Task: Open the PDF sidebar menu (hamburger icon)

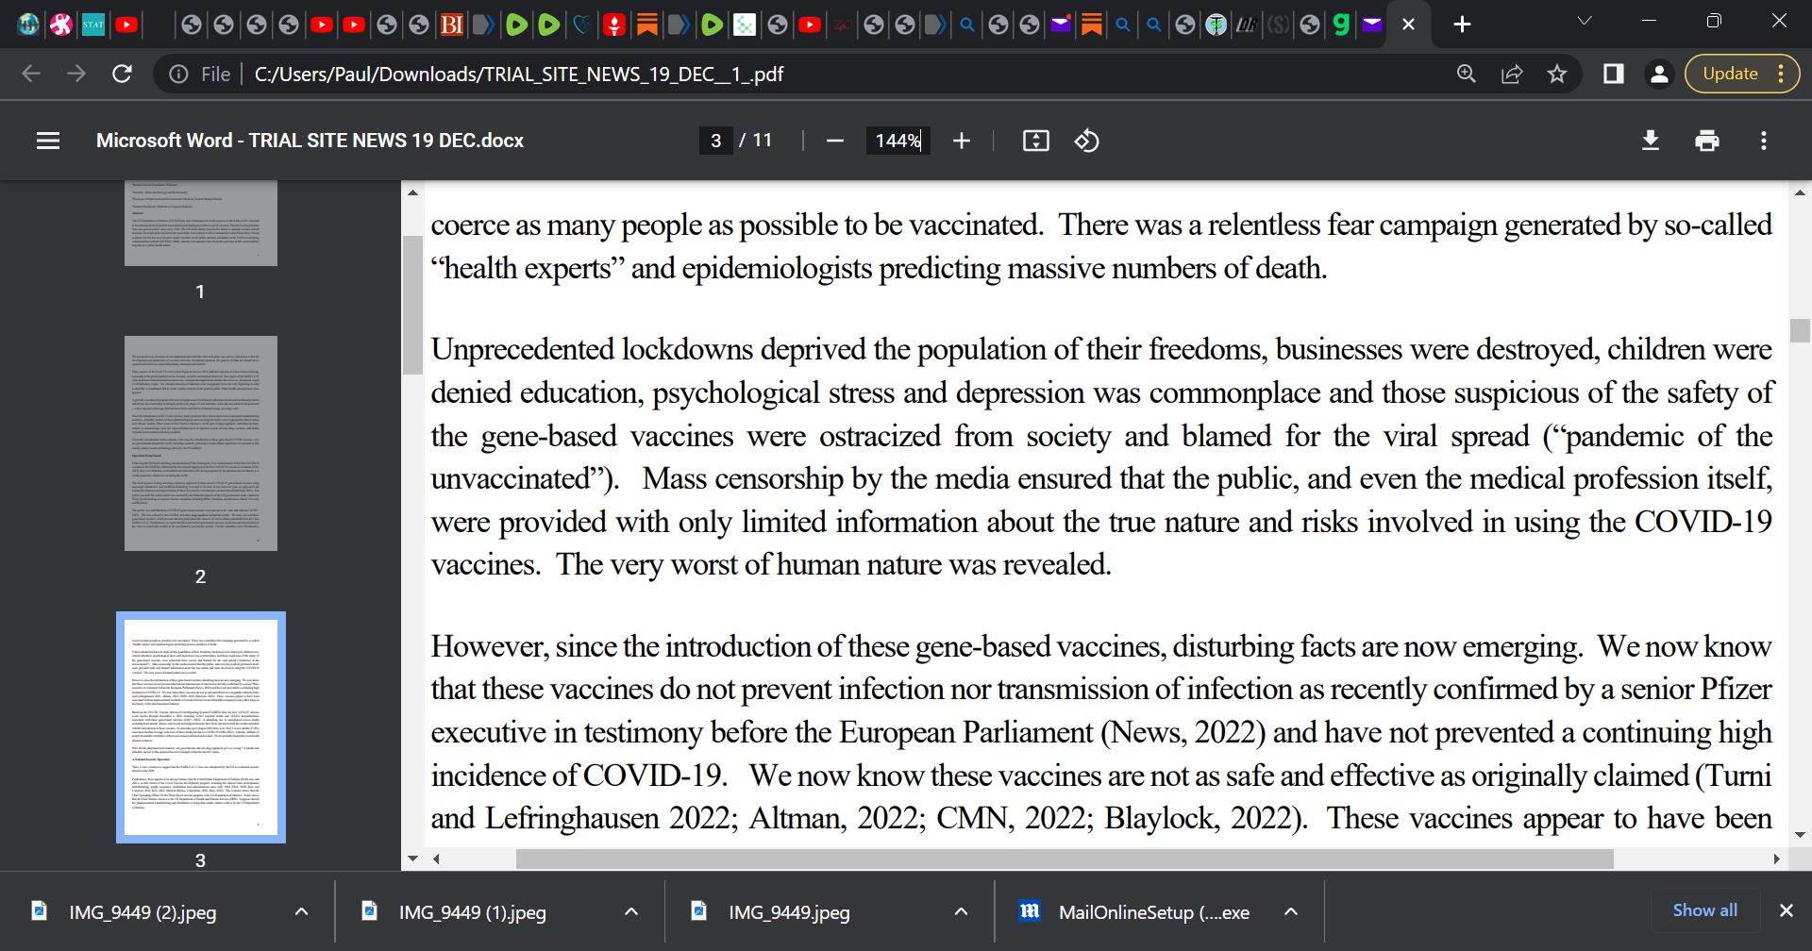Action: coord(48,141)
